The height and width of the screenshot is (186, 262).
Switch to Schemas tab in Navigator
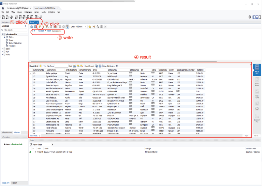click(x=16, y=132)
